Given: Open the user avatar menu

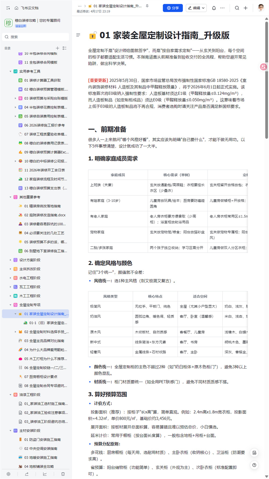Looking at the screenshot, I should [261, 8].
